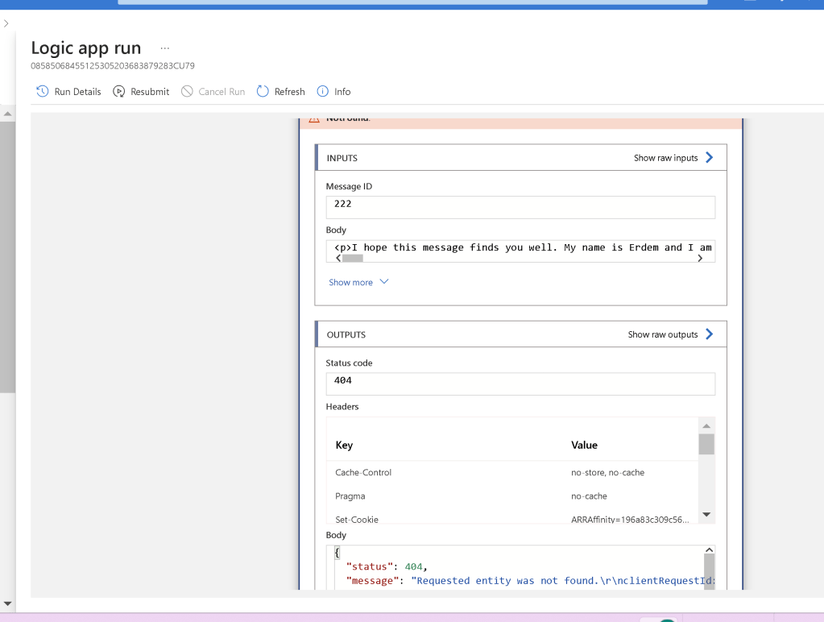Viewport: 824px width, 622px height.
Task: Click the Key column header
Action: point(344,446)
